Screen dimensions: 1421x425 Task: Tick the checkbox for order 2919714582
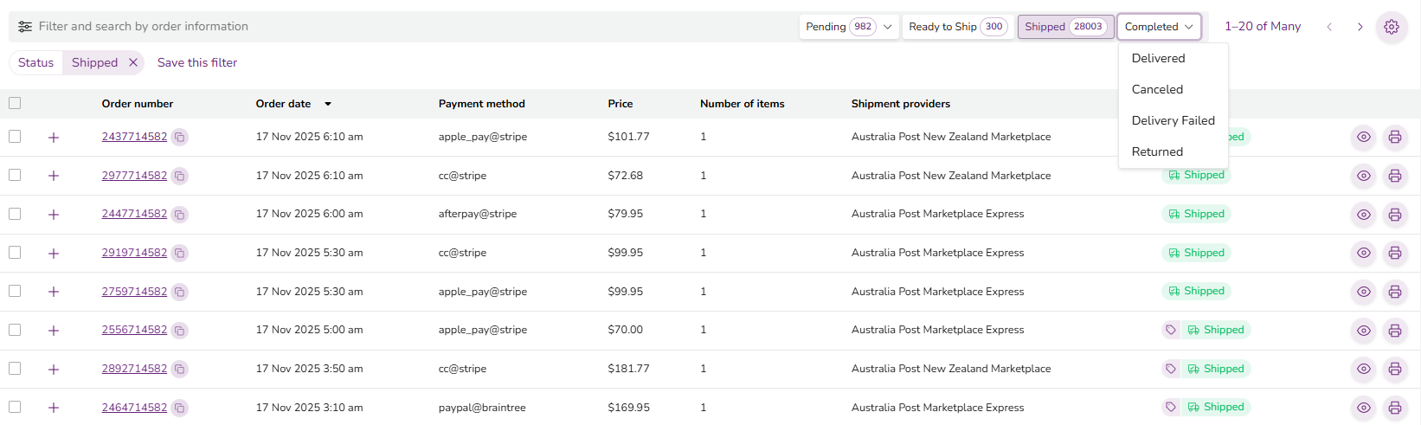[15, 253]
